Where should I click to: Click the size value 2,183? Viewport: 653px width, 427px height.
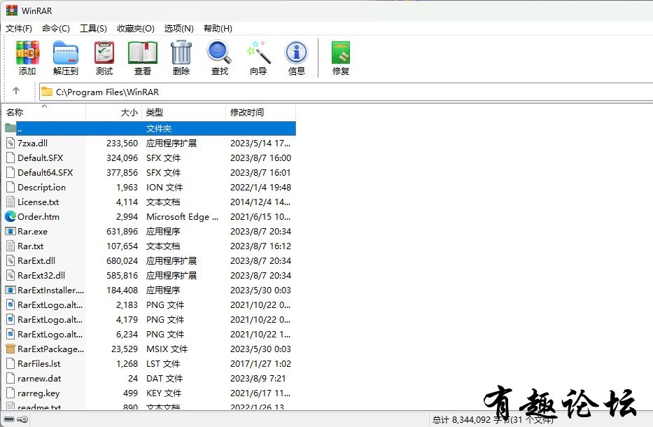coord(127,305)
